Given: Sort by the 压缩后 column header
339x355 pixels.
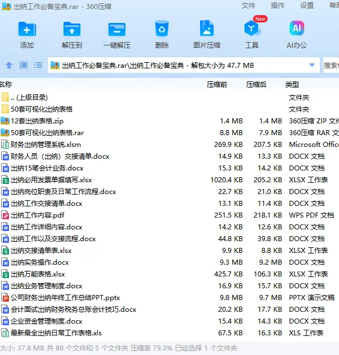Looking at the screenshot, I should click(x=256, y=85).
